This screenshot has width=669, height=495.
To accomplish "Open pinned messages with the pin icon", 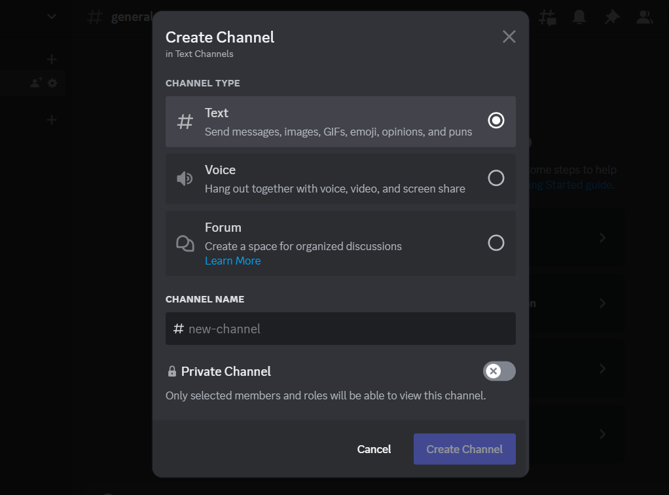I will pos(612,18).
